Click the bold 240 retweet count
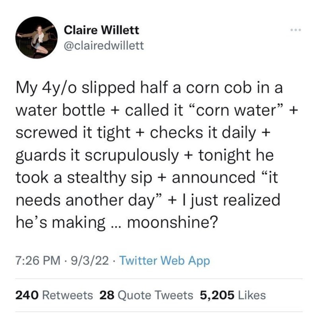The height and width of the screenshot is (318, 318). click(x=27, y=295)
